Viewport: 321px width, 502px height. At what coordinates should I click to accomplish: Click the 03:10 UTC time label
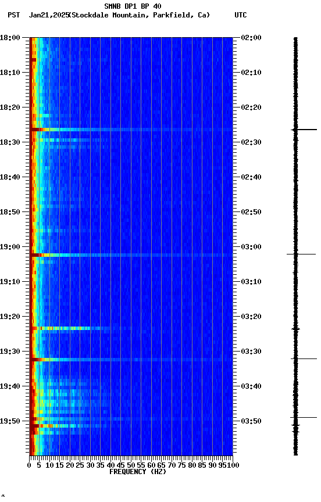point(251,282)
